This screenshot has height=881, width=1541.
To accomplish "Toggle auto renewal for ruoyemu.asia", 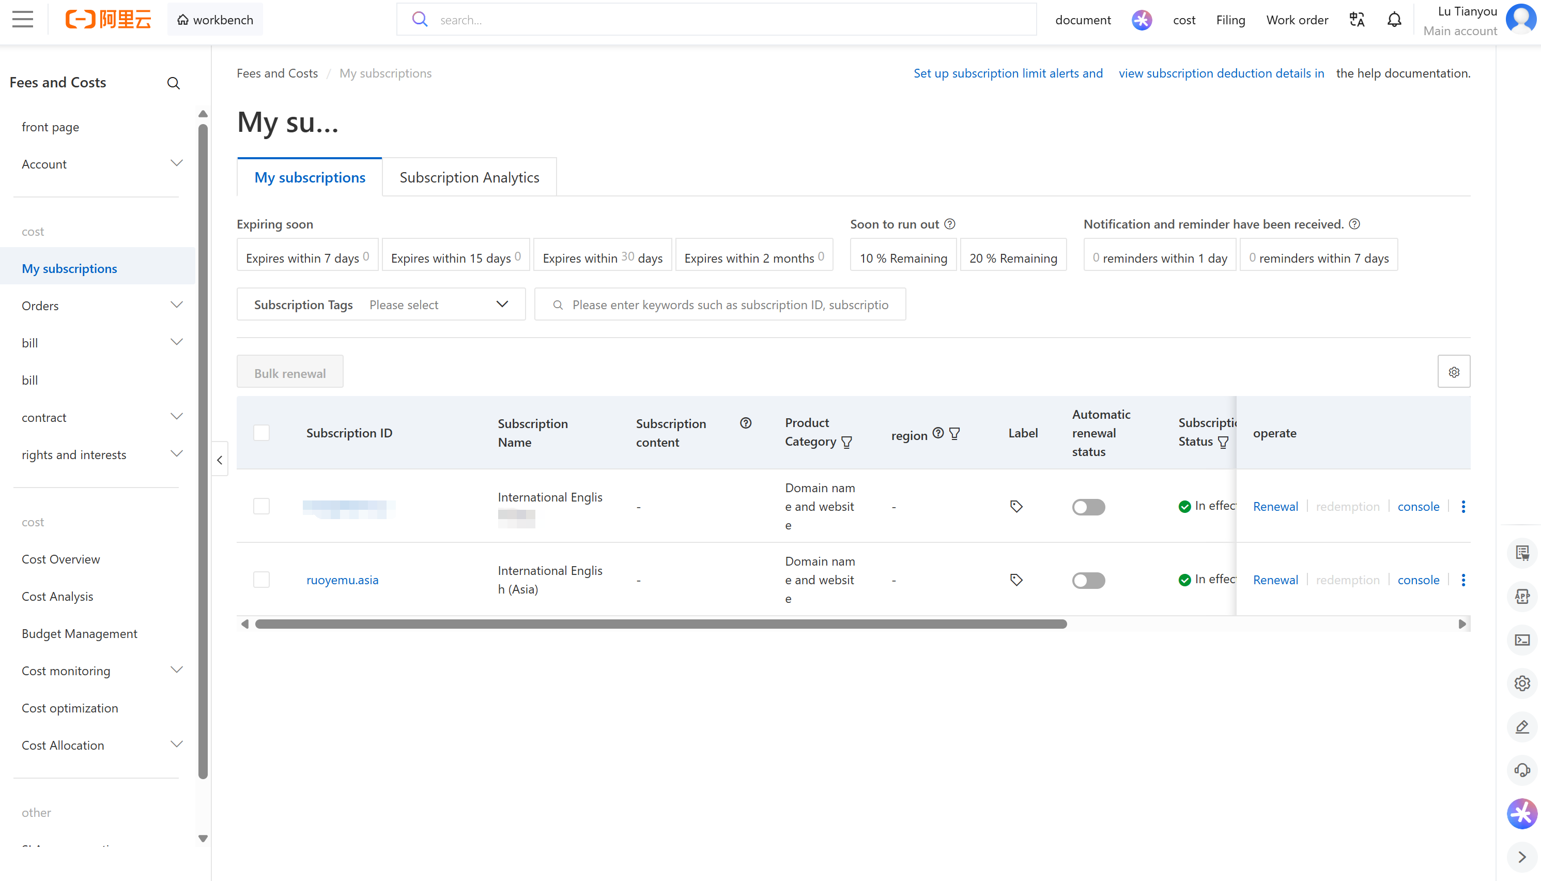I will pyautogui.click(x=1088, y=580).
